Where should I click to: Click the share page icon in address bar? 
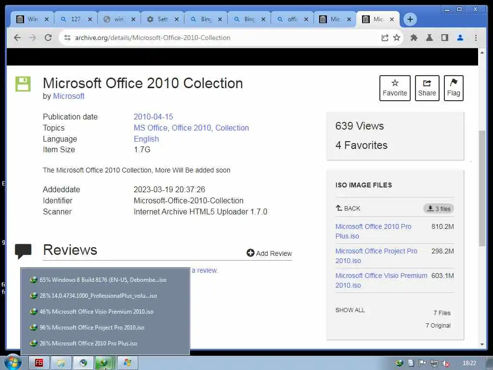pyautogui.click(x=385, y=38)
